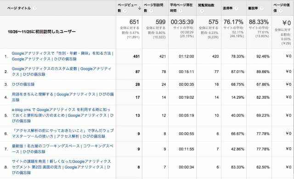Click help icon beside 離脱率 header
The height and width of the screenshot is (179, 294).
tap(262, 8)
